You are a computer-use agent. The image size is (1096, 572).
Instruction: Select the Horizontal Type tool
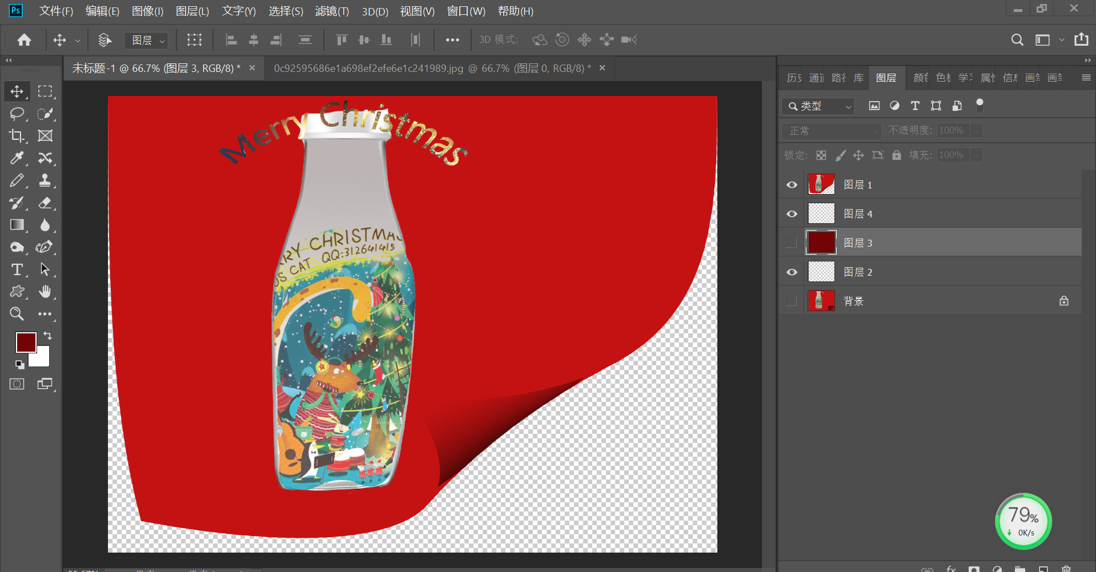(17, 269)
